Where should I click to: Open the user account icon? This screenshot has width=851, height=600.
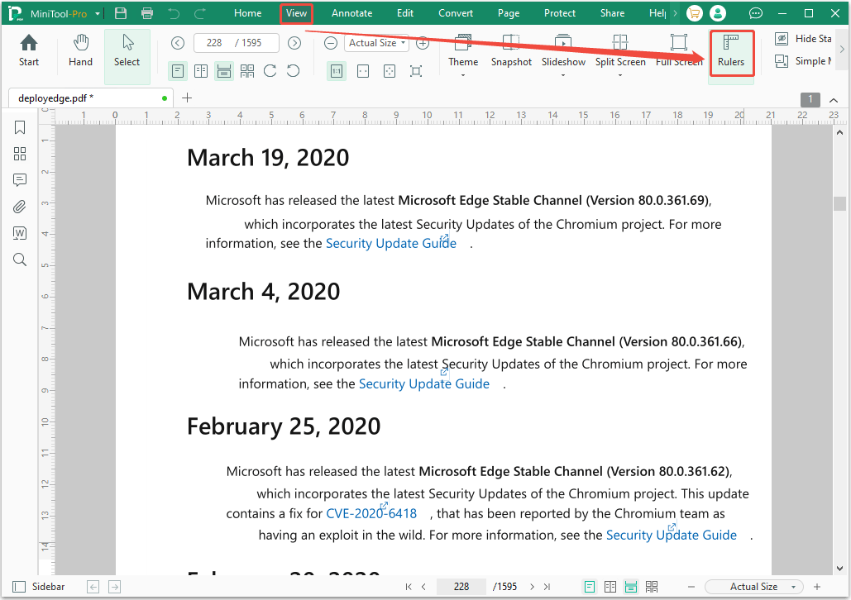click(x=718, y=13)
